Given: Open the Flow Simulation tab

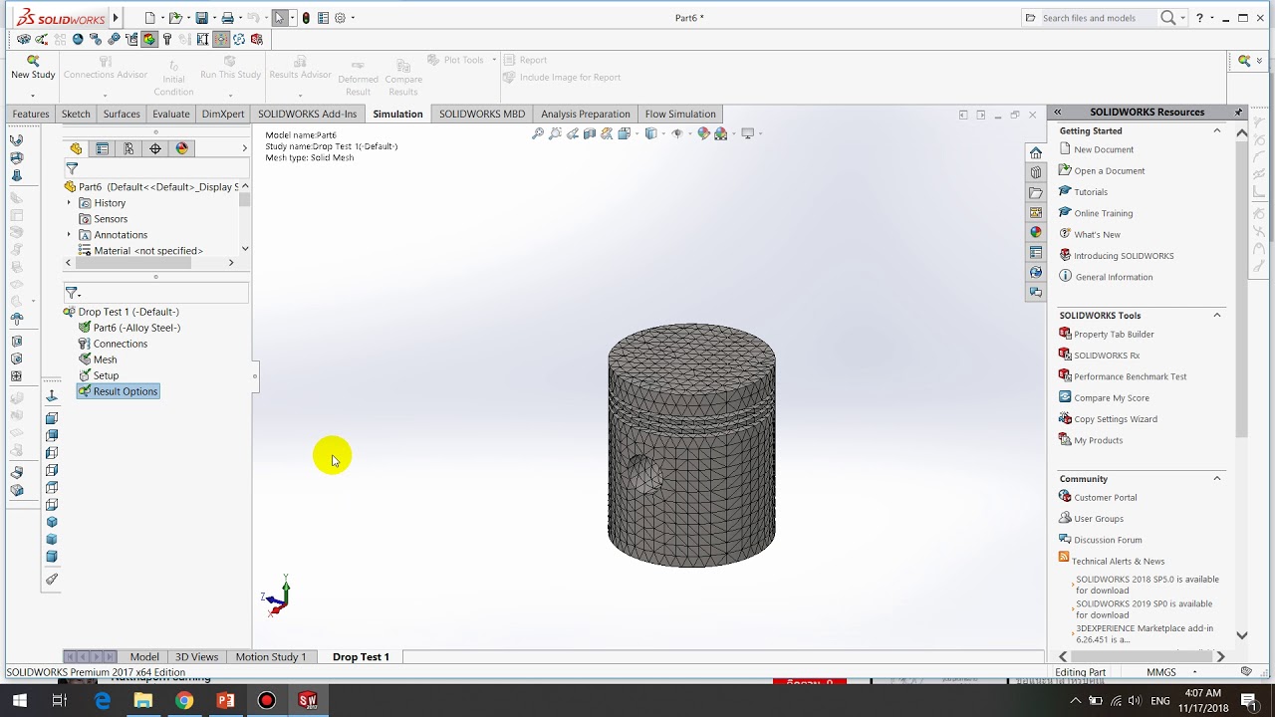Looking at the screenshot, I should click(x=680, y=114).
